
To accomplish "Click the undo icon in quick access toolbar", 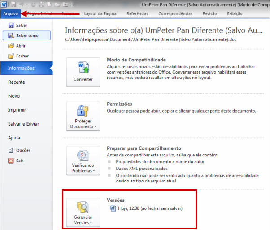I will point(21,4).
